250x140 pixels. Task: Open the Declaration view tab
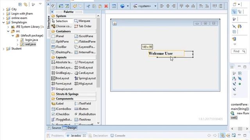coord(98,136)
